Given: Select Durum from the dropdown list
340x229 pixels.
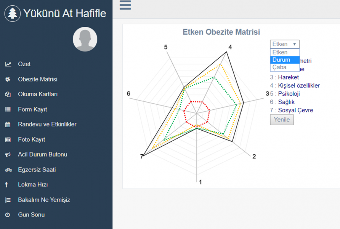Looking at the screenshot, I should (x=281, y=60).
